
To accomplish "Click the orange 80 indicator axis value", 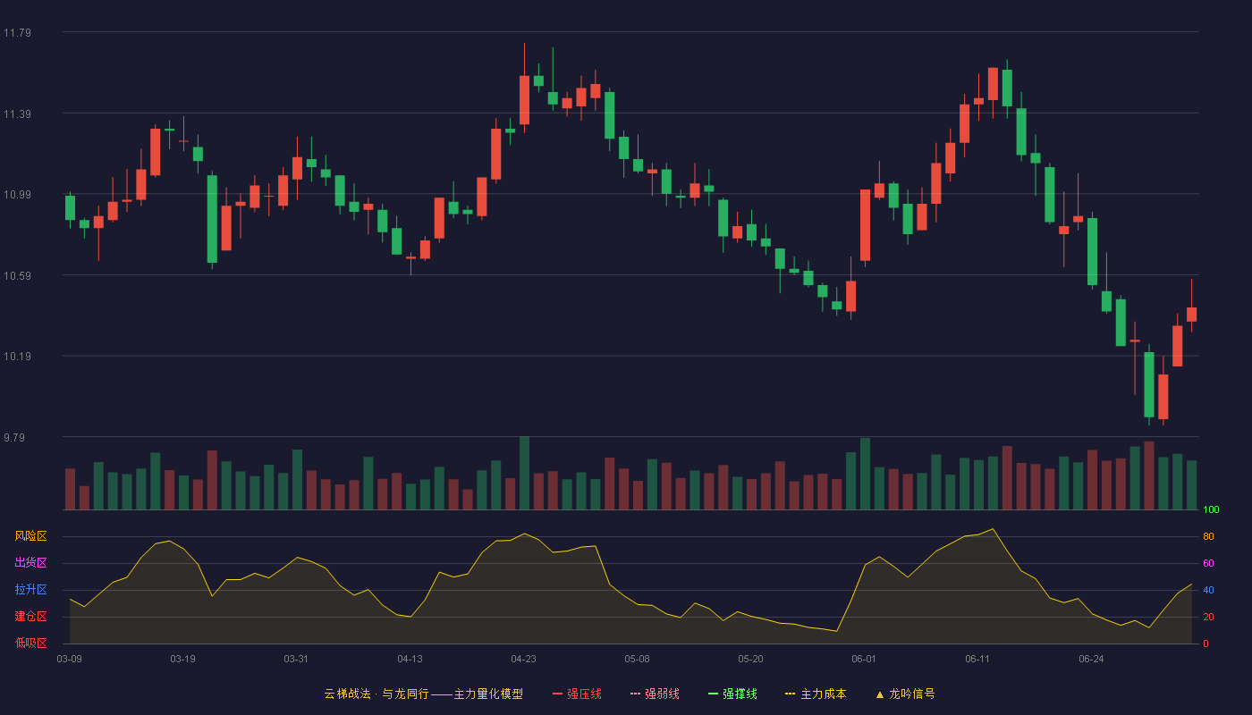I will (1208, 537).
